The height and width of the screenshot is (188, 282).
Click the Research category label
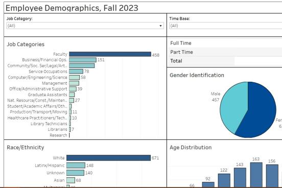click(x=58, y=135)
